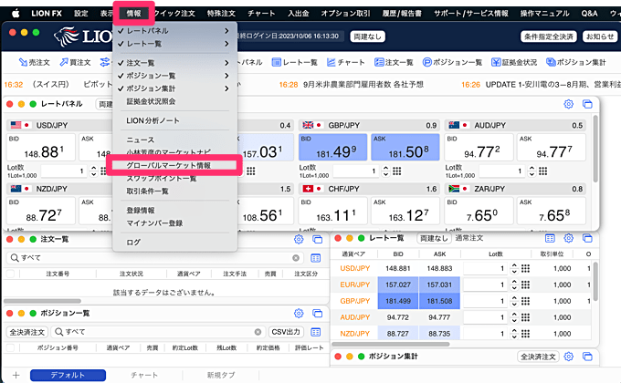Click the 買注文 buy order toolbar icon
Viewport: 621px width, 383px height.
75,62
